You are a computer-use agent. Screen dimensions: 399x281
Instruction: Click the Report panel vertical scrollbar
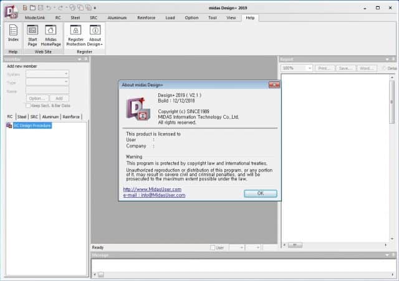(392, 155)
